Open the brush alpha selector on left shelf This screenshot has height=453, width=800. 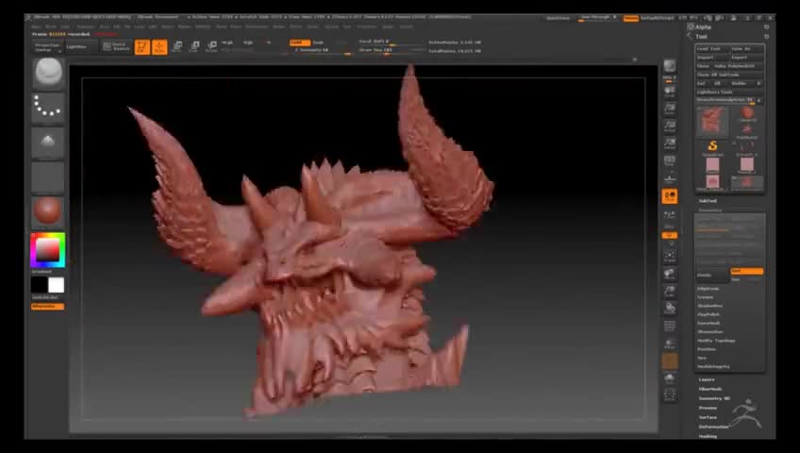tap(48, 143)
